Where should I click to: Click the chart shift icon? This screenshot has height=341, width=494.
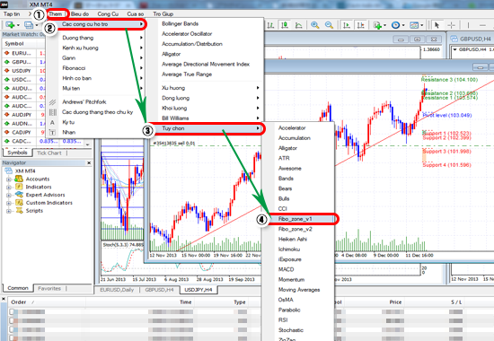[361, 25]
